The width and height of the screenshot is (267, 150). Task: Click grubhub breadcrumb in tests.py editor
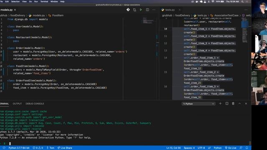[x=167, y=15]
